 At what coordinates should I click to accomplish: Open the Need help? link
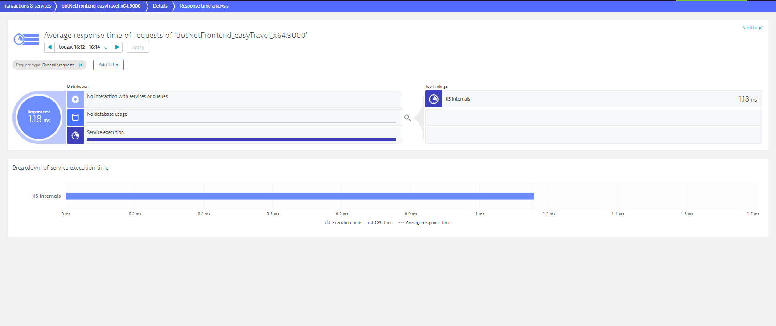(x=752, y=28)
